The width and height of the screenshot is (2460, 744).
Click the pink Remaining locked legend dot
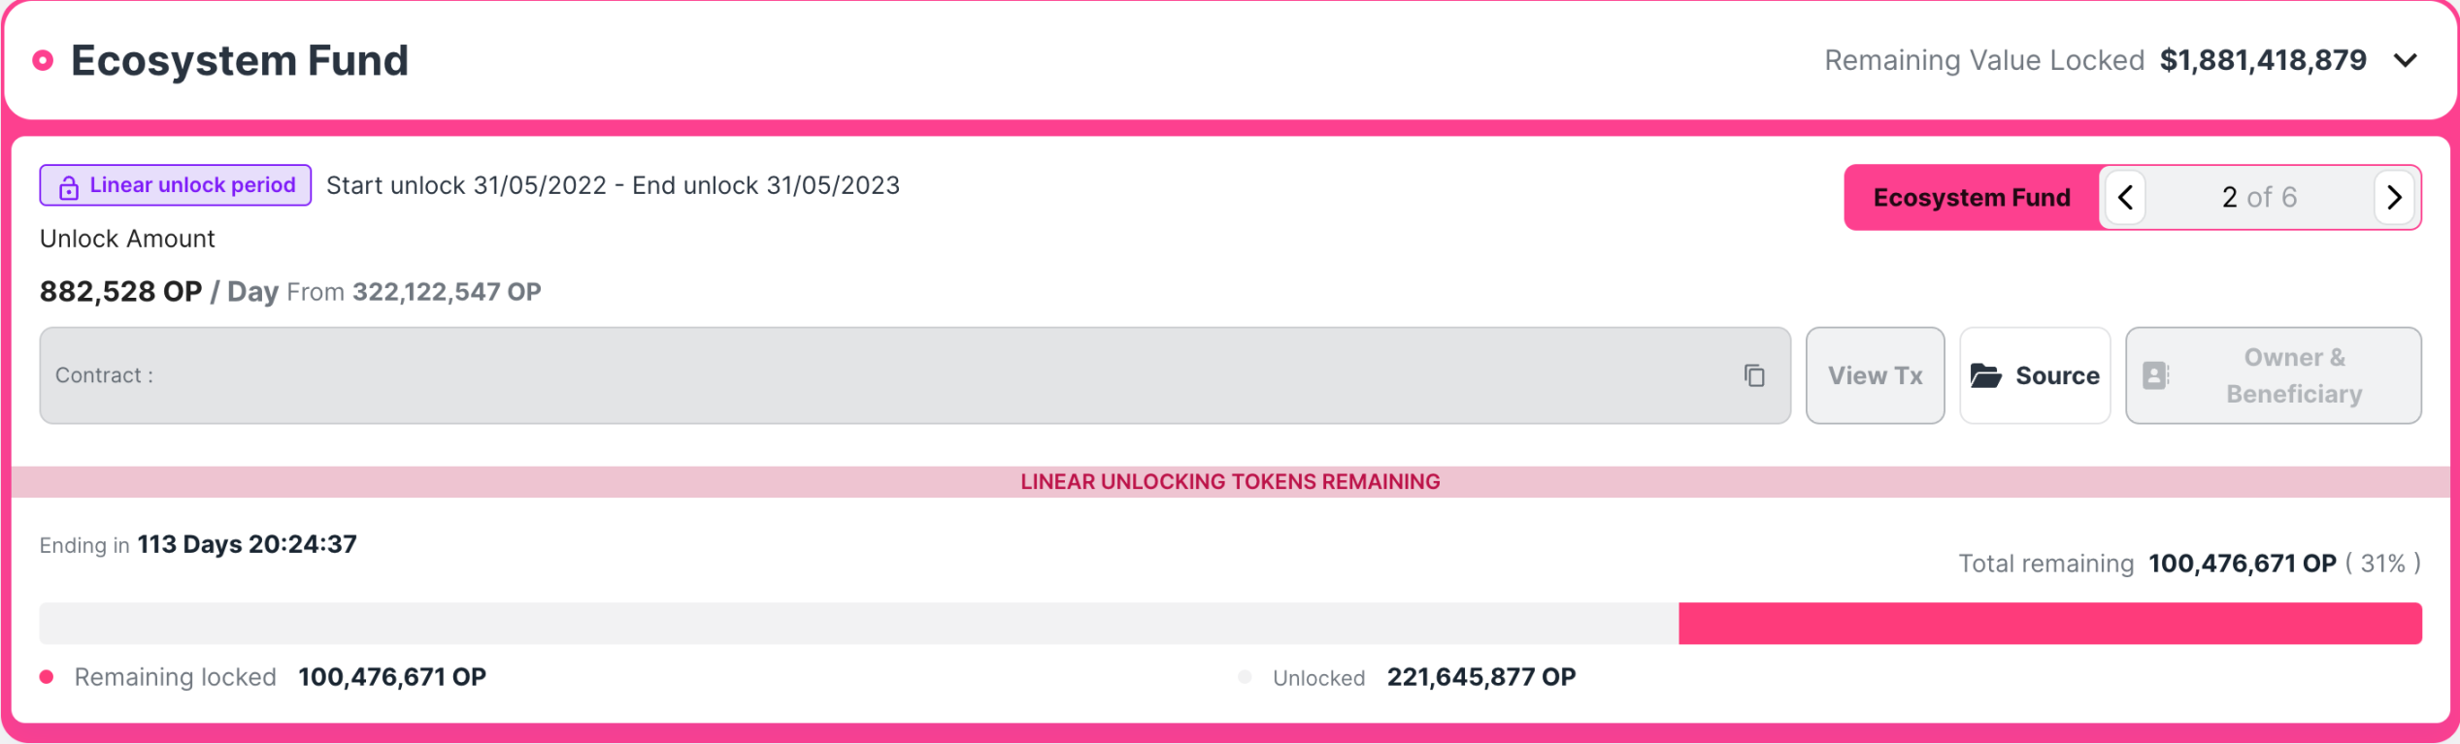[x=47, y=677]
